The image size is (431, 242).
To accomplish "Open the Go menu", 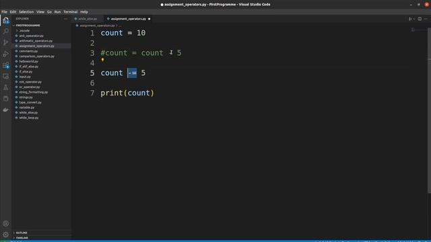I will 49,12.
